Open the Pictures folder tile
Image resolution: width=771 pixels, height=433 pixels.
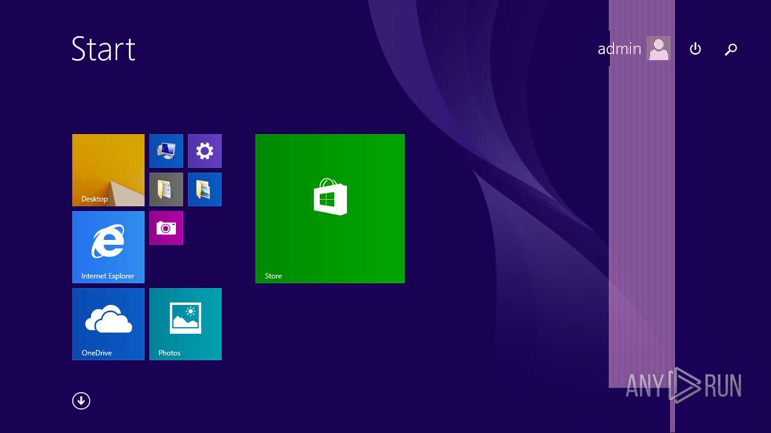coord(205,189)
